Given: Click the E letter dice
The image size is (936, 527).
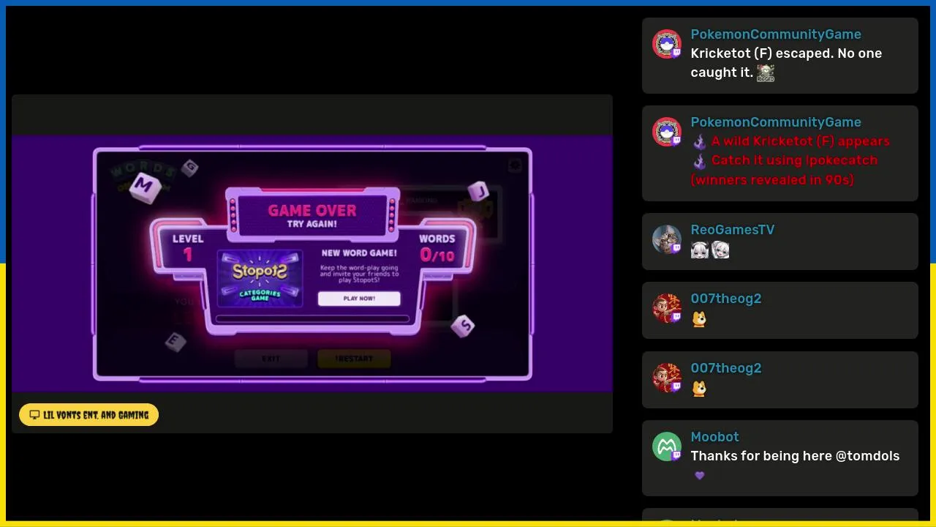Looking at the screenshot, I should click(x=175, y=341).
